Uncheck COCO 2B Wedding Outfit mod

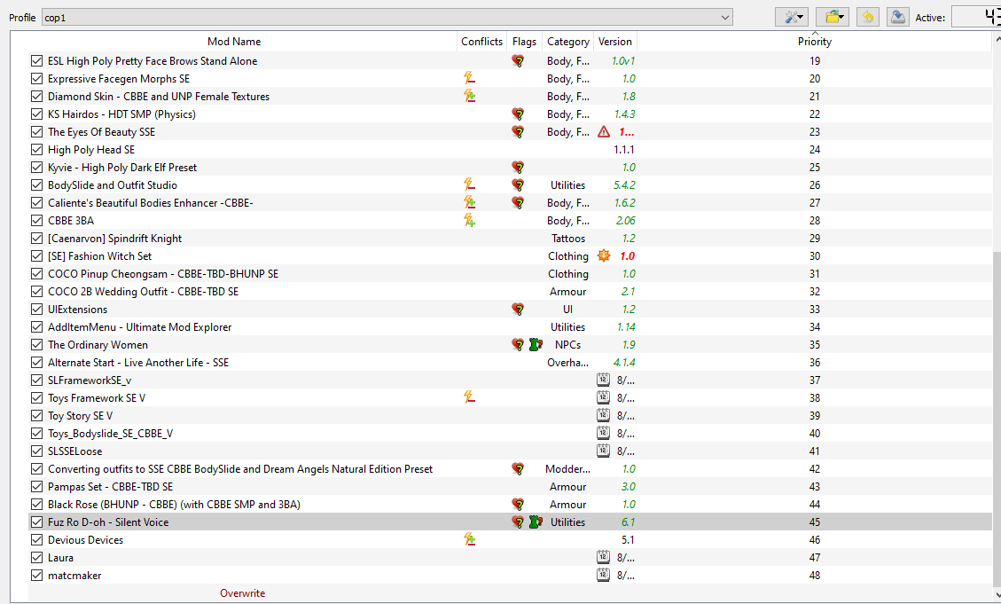37,292
